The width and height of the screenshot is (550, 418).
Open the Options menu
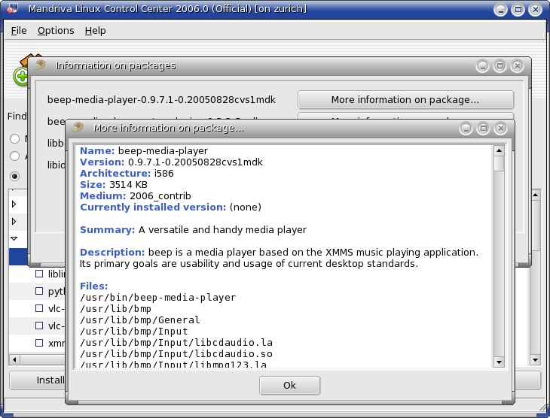tap(56, 31)
